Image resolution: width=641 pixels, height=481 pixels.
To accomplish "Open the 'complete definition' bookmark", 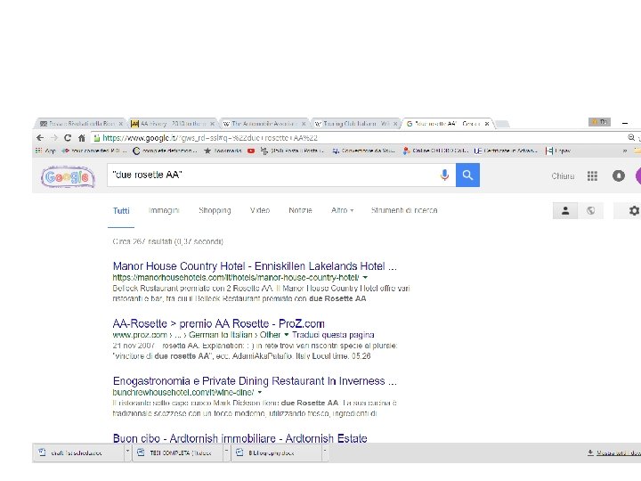I will pos(165,151).
